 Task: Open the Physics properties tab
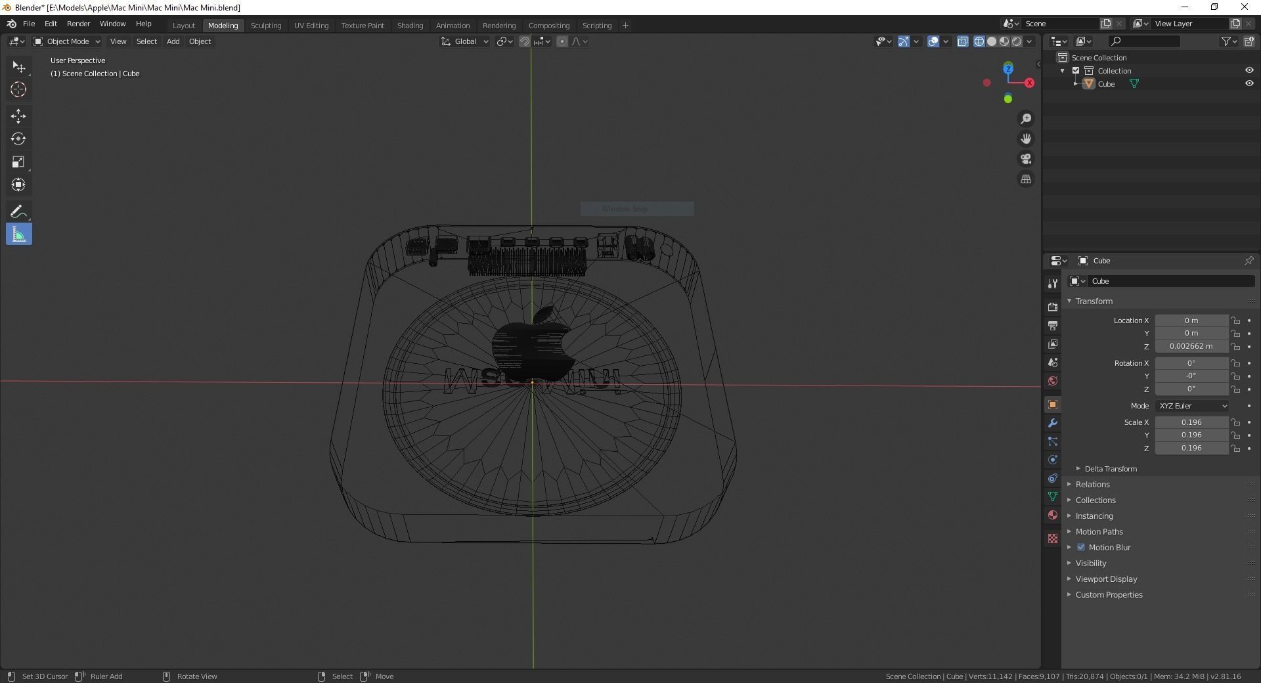pyautogui.click(x=1053, y=460)
